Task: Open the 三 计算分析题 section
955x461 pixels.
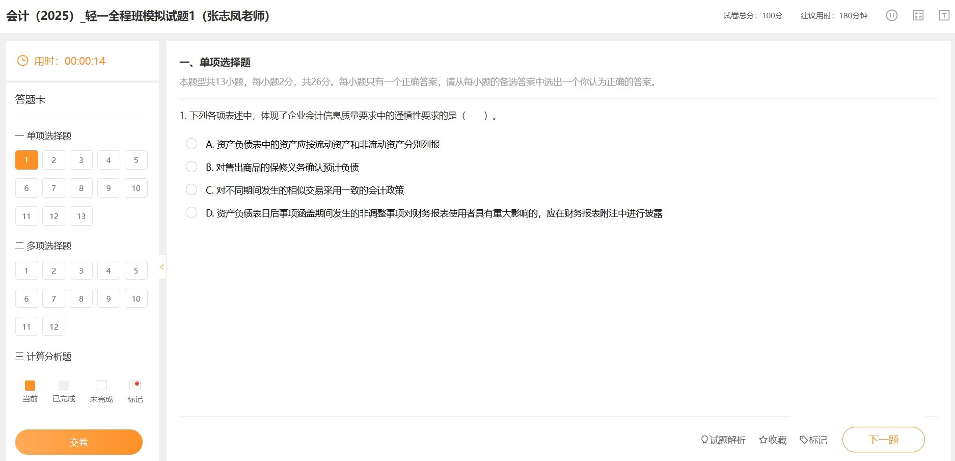Action: pos(44,357)
